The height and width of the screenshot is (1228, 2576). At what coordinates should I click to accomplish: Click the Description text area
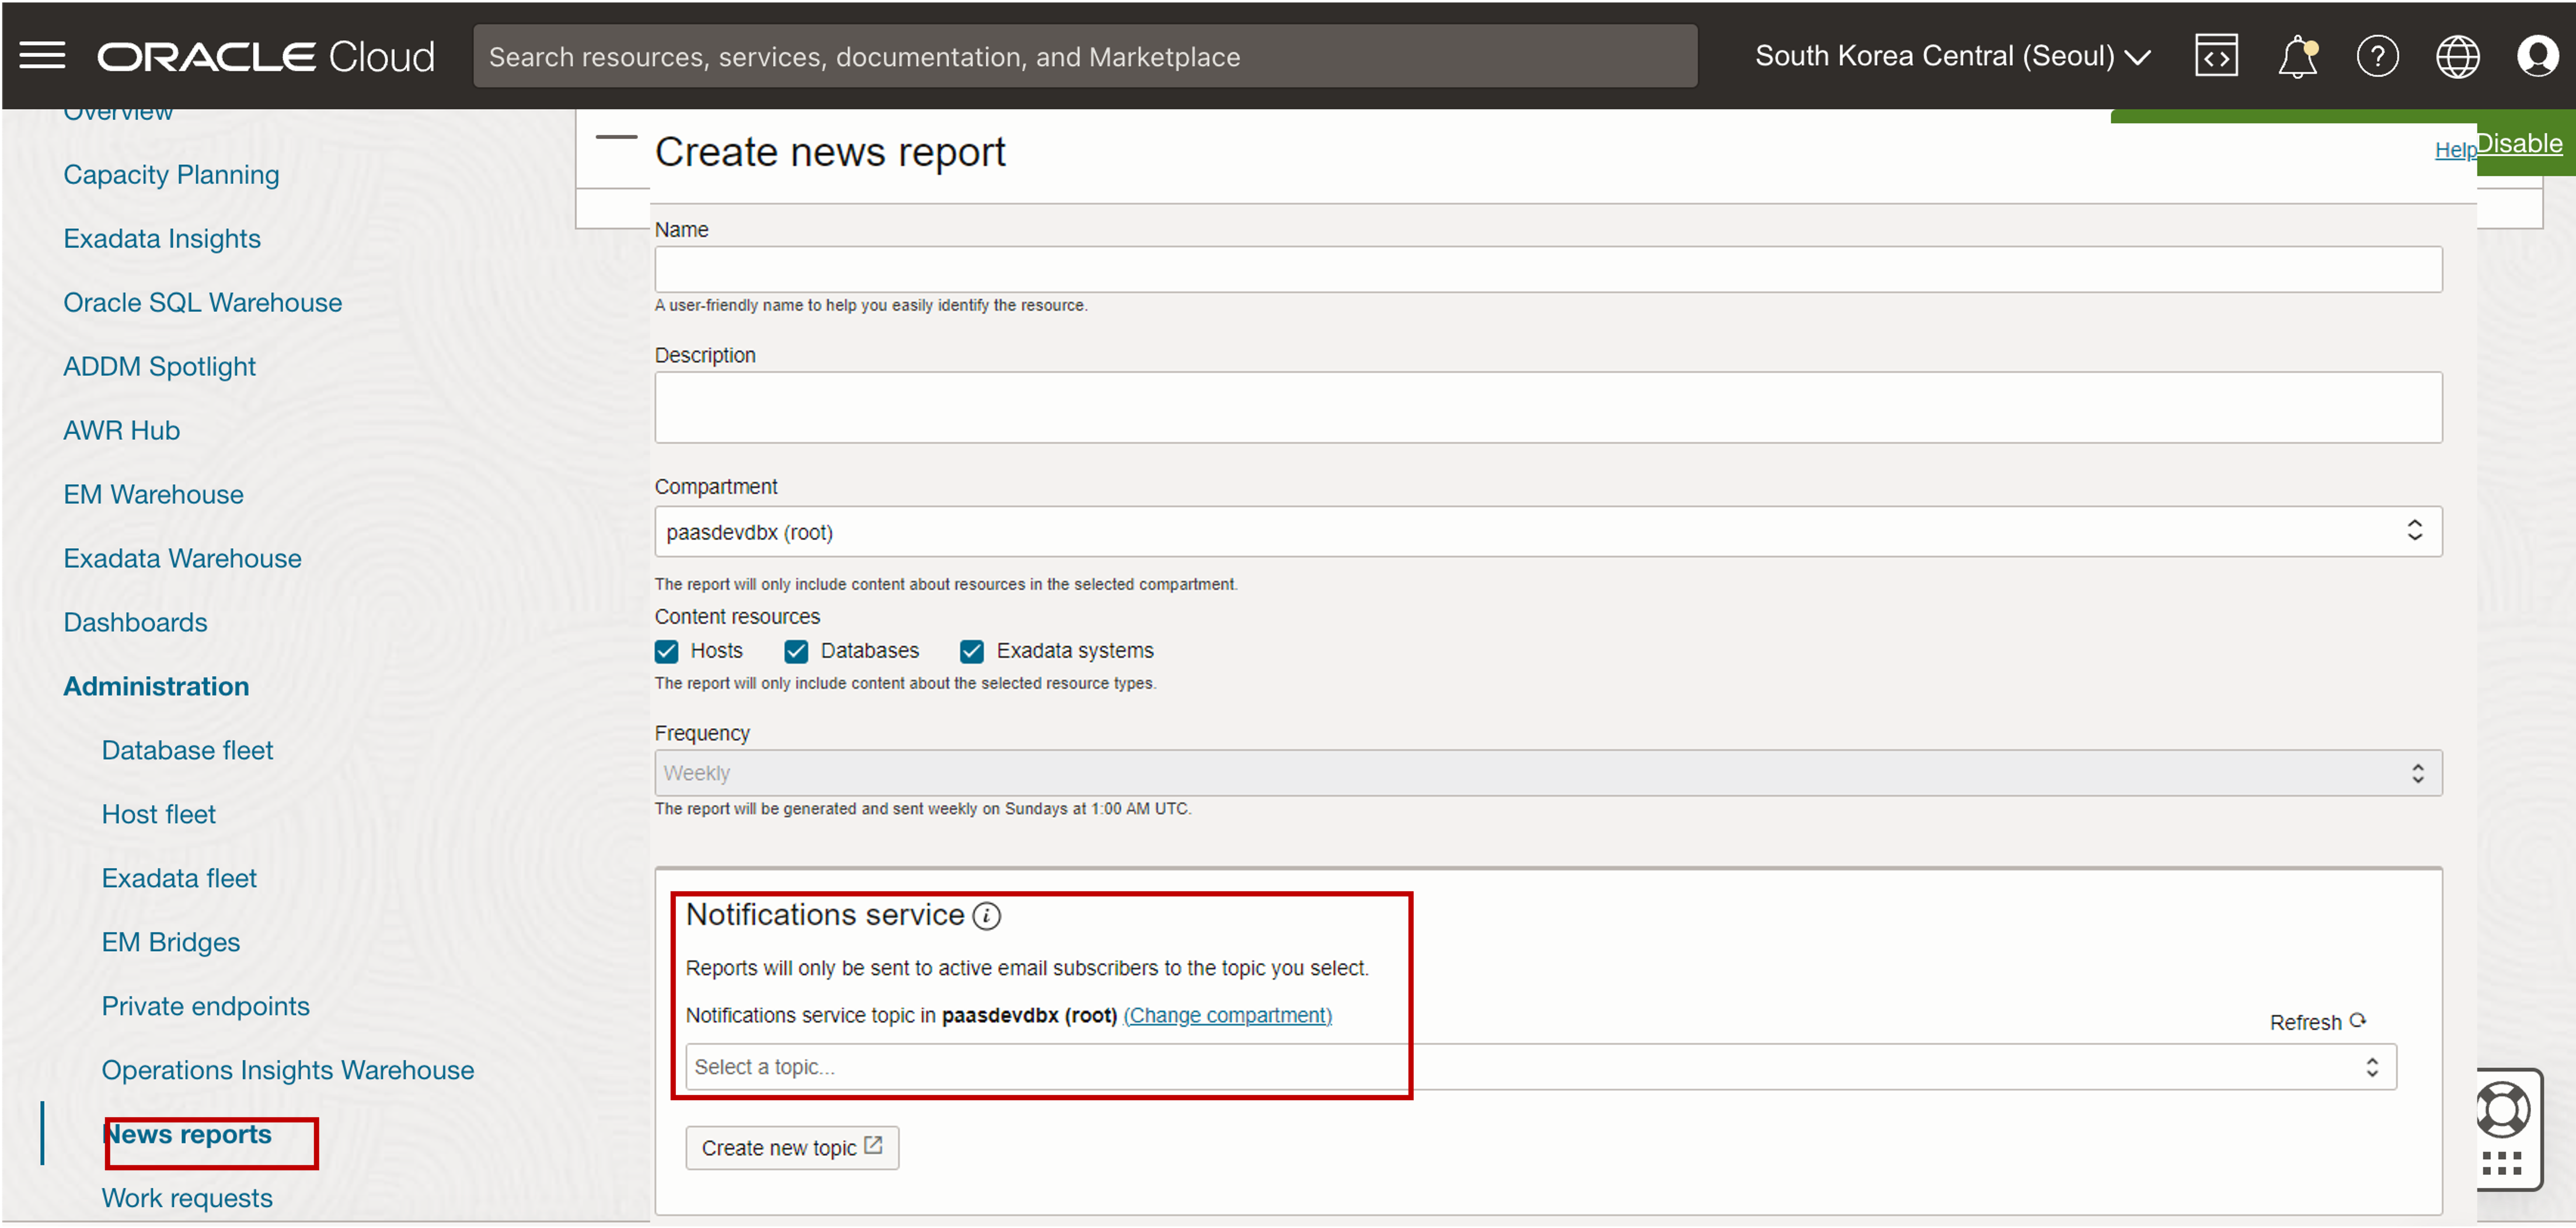click(x=1548, y=408)
